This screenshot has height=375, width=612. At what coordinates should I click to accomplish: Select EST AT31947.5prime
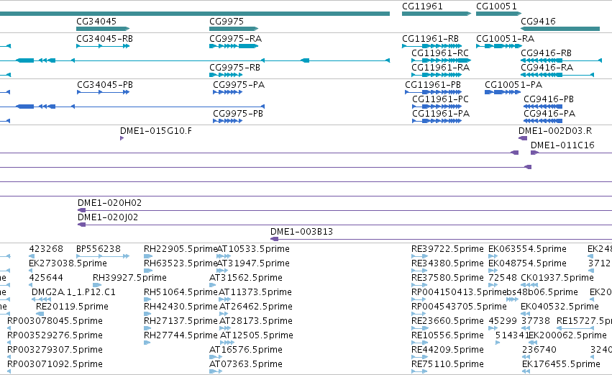222,271
